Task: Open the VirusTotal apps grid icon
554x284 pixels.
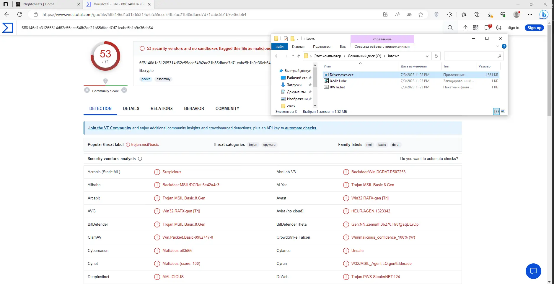Action: coord(476,28)
